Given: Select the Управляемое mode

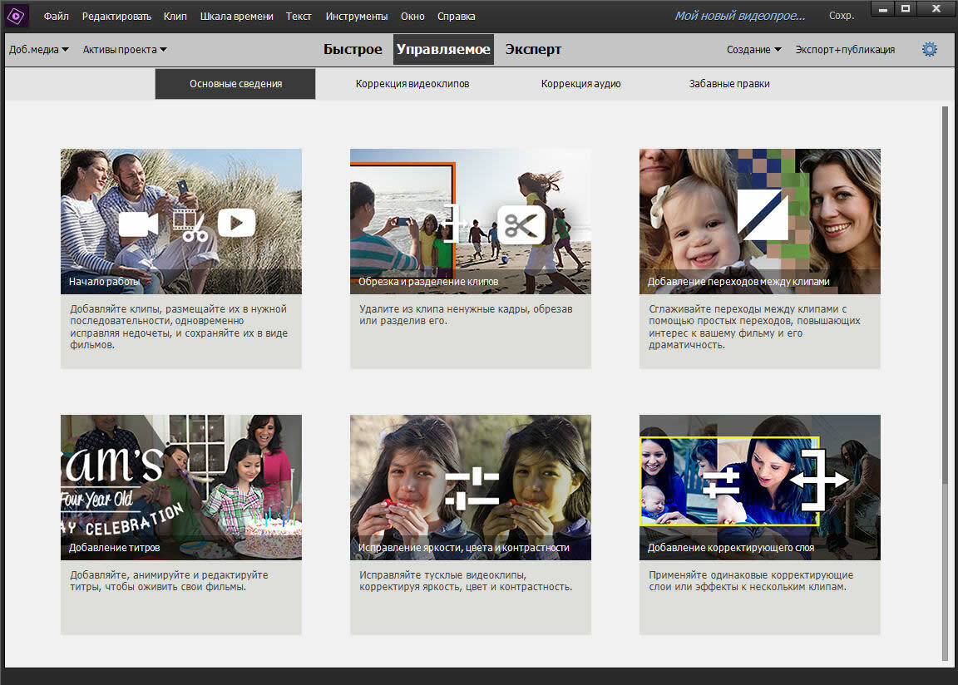Looking at the screenshot, I should 443,50.
